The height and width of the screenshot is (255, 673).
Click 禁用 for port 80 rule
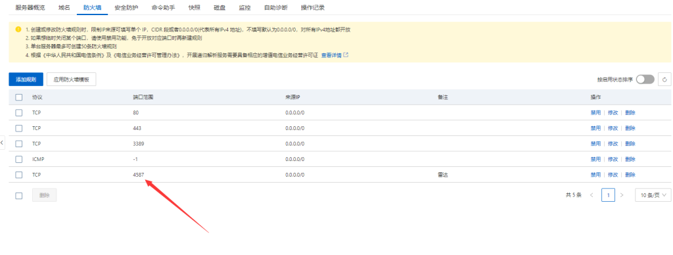[595, 112]
